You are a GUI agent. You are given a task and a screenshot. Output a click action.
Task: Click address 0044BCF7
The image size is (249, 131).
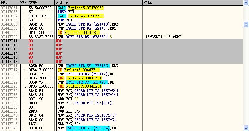[9, 16]
